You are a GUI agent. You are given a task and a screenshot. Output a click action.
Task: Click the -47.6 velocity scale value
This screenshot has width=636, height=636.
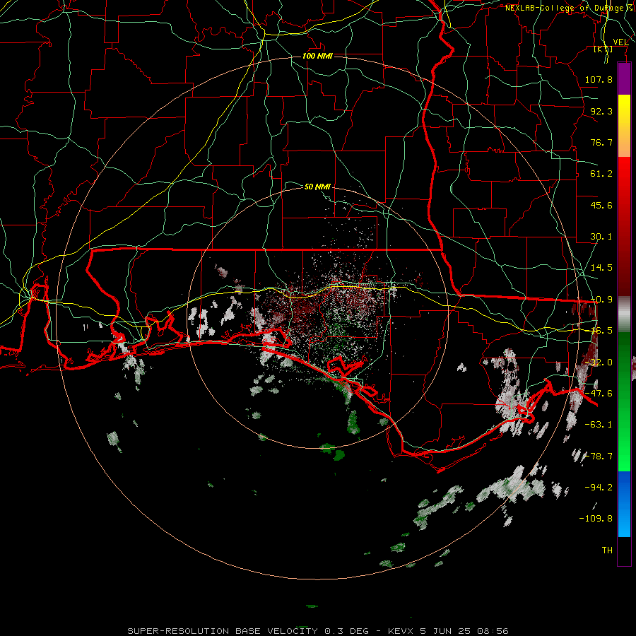599,394
